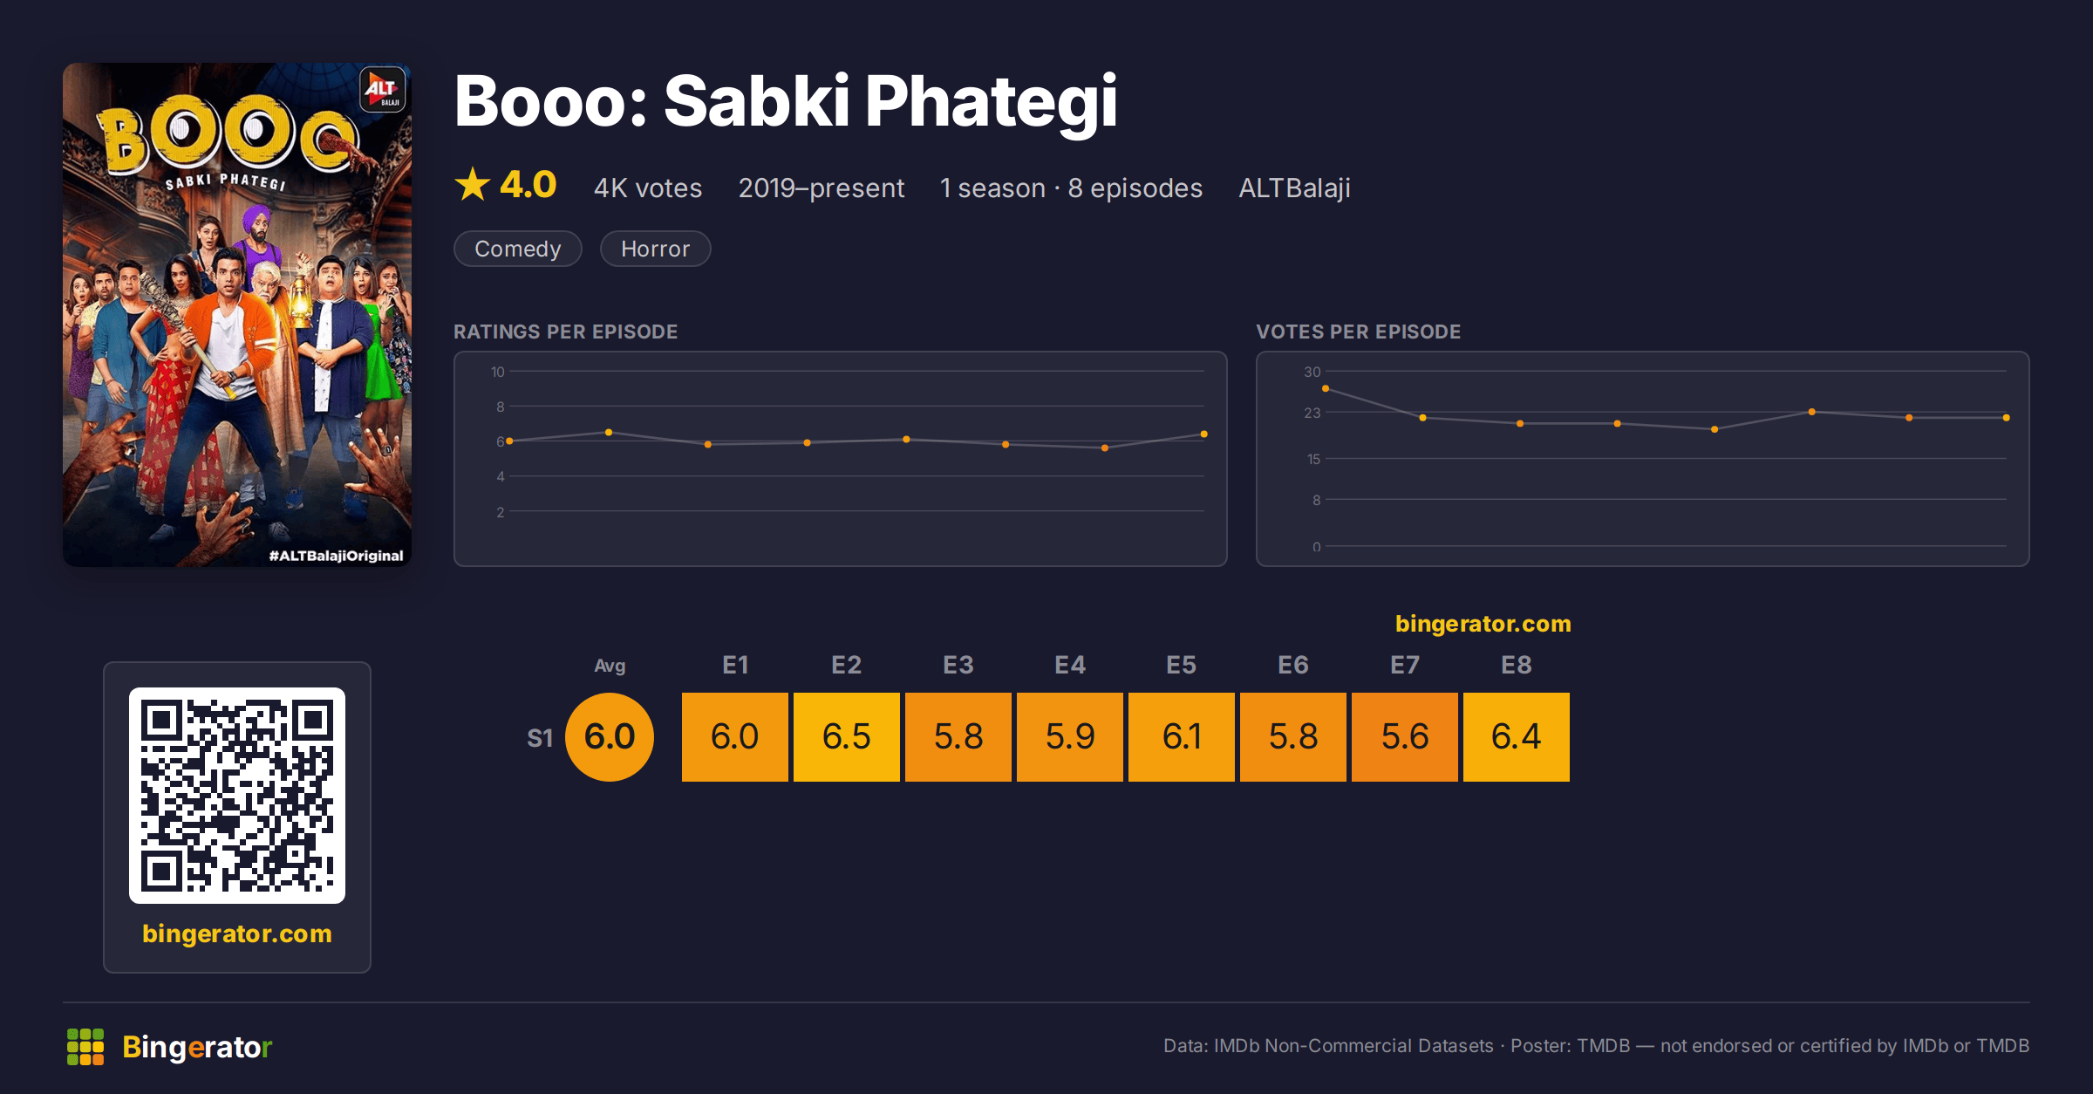The width and height of the screenshot is (2093, 1094).
Task: Click the S1 average 6.0 circle
Action: pyautogui.click(x=610, y=737)
